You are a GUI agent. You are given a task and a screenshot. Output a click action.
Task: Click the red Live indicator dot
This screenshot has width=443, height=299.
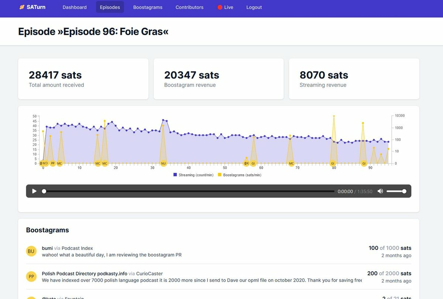[220, 7]
